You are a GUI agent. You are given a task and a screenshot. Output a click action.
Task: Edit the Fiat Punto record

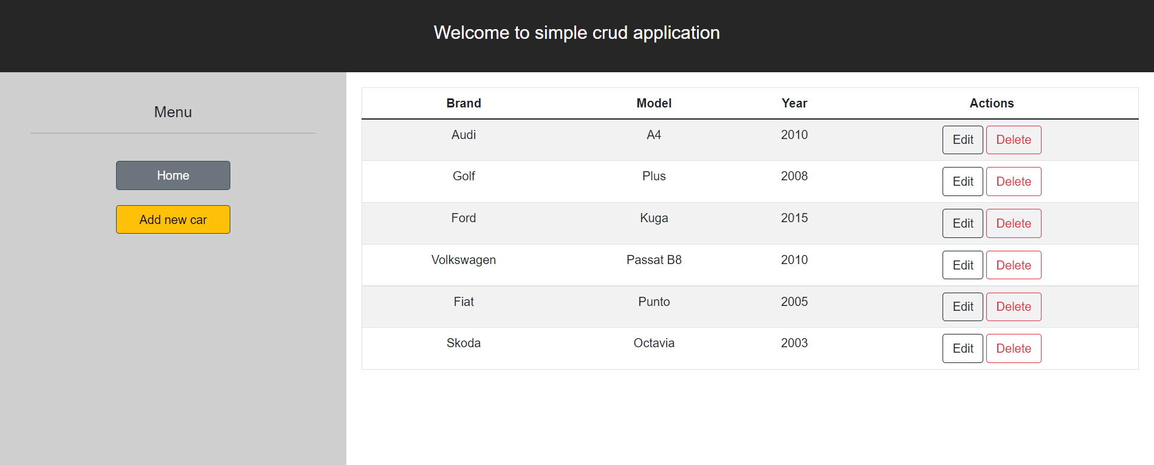(962, 307)
